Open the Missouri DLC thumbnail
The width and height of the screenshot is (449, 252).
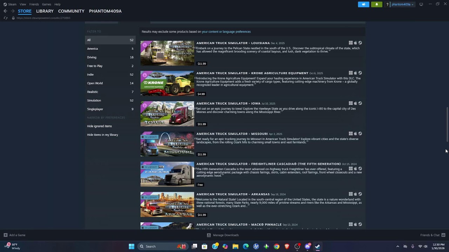tap(167, 144)
